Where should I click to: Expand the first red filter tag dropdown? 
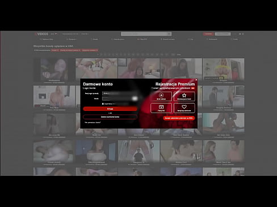[x=55, y=50]
